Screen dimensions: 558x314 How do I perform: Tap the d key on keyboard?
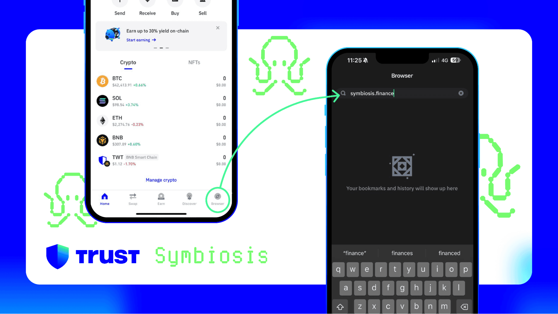pyautogui.click(x=374, y=288)
